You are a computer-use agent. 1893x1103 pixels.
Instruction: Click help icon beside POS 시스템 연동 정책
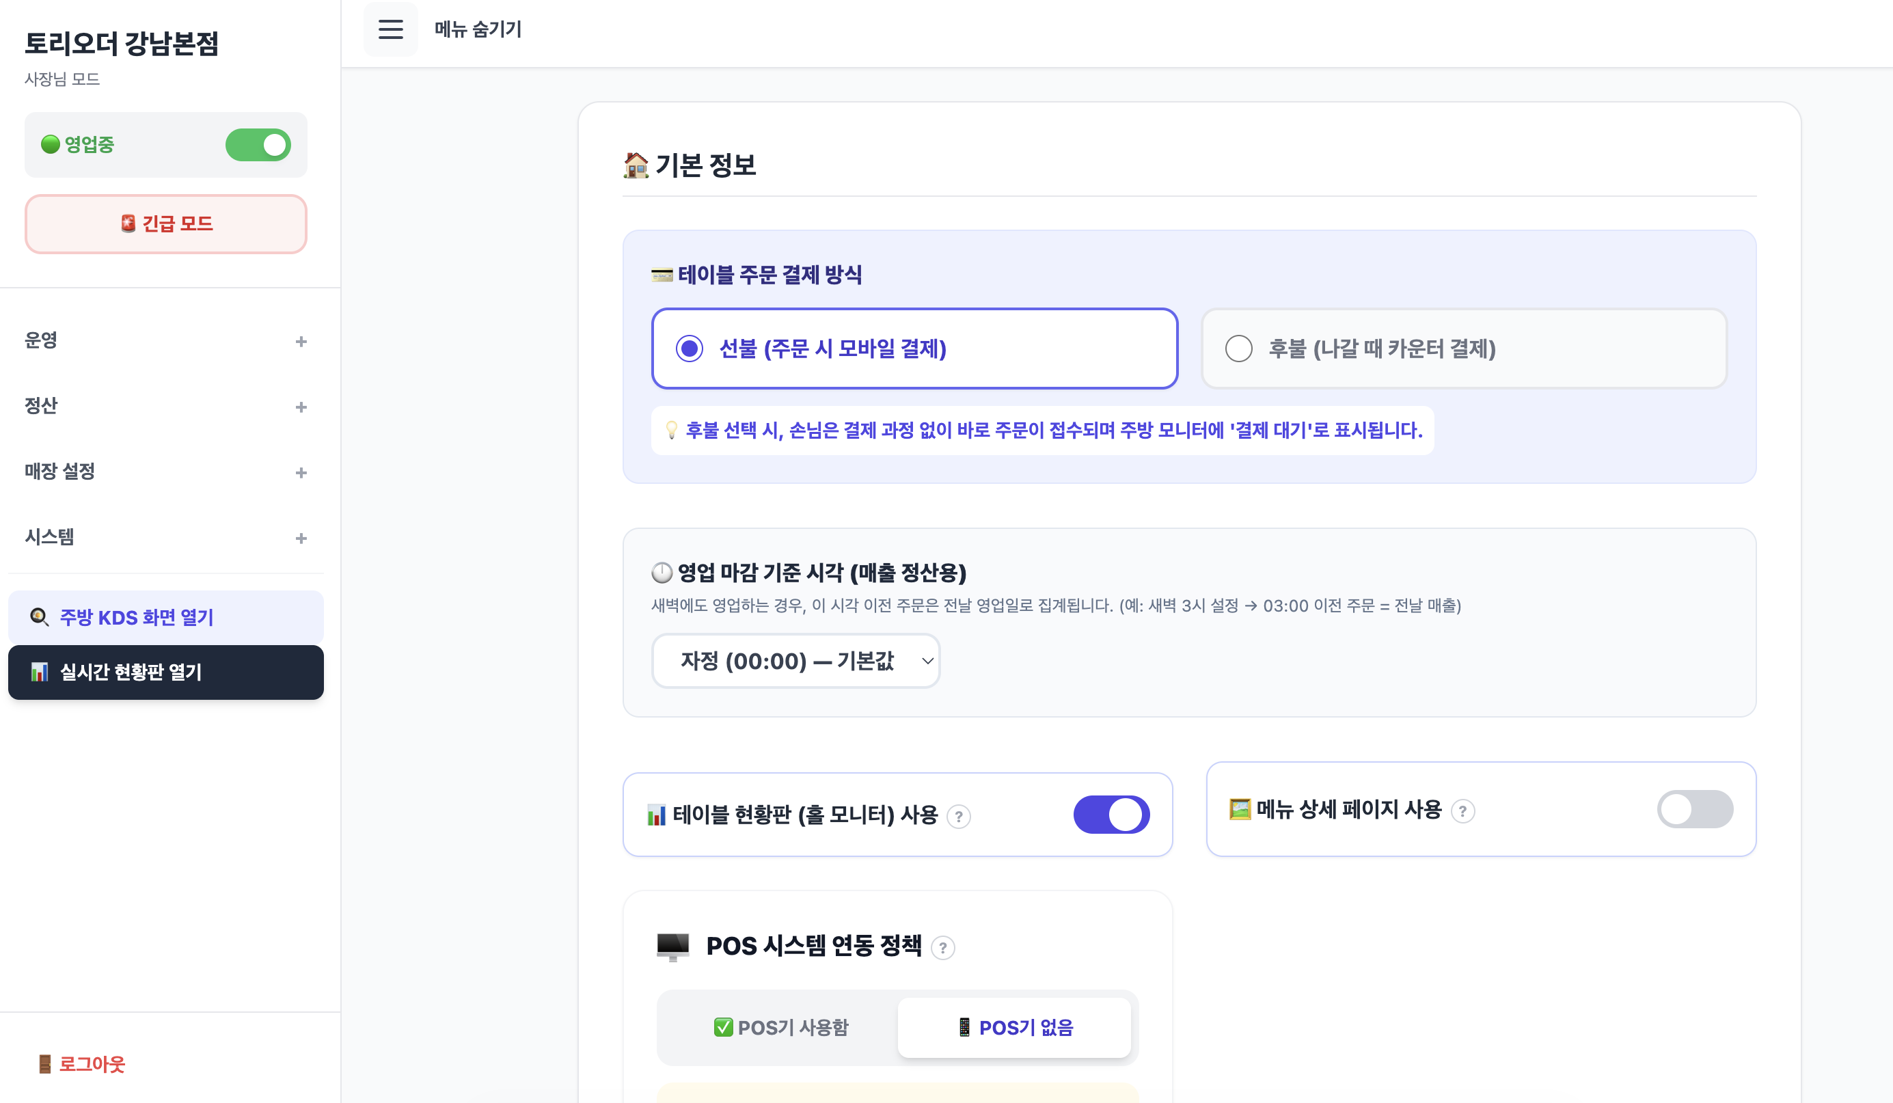click(943, 947)
